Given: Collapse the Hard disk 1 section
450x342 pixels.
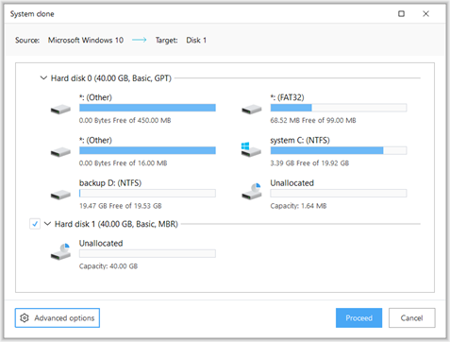Looking at the screenshot, I should [x=47, y=224].
